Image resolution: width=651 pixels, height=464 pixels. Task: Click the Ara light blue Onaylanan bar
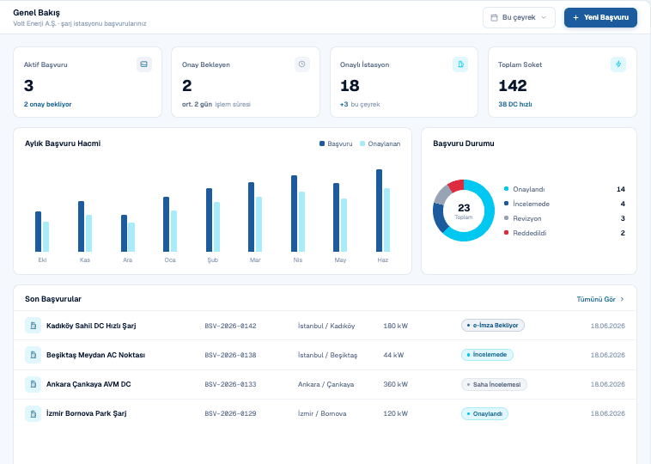(x=131, y=237)
